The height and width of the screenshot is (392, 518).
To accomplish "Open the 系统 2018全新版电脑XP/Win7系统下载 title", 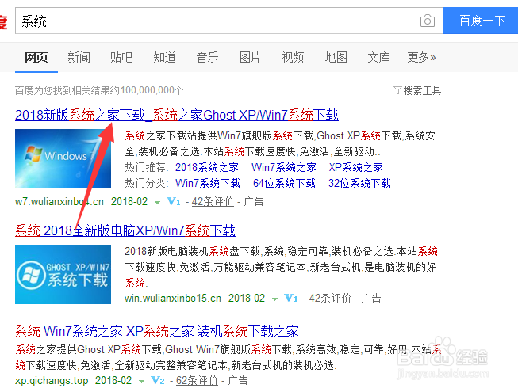I will click(x=125, y=230).
